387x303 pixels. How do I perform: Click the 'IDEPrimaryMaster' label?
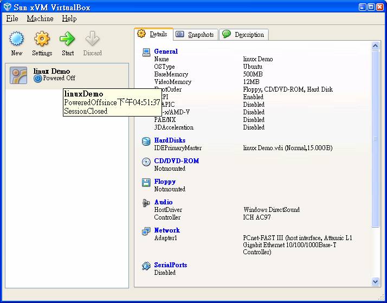click(178, 148)
